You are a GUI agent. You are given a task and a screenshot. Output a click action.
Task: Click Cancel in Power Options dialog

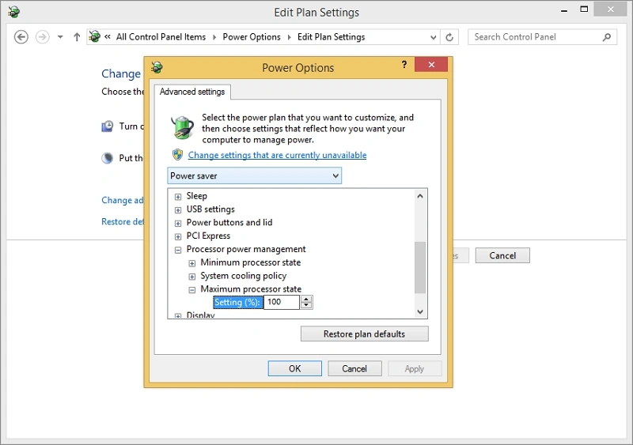[x=354, y=369]
